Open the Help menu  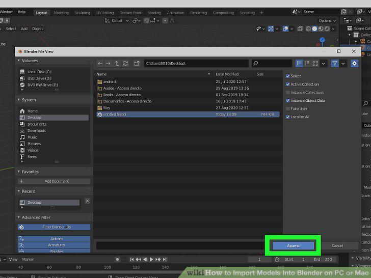coord(21,12)
